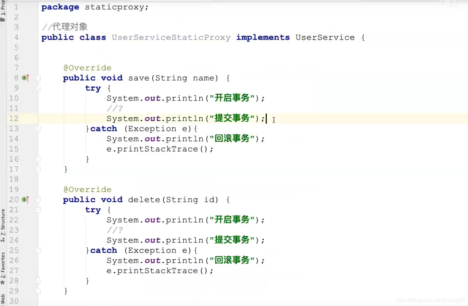Click the string "提交事务" on line 24

232,240
